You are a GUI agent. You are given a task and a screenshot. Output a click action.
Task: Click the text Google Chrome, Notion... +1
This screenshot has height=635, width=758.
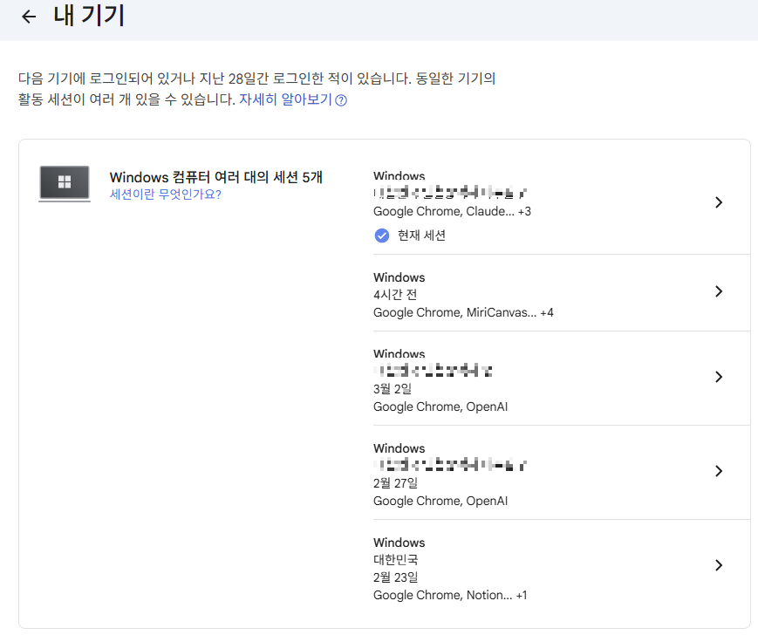(450, 596)
